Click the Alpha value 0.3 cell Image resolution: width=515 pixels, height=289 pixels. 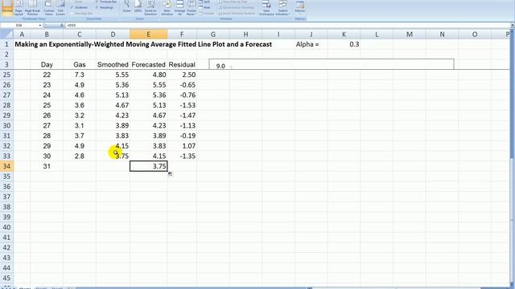pyautogui.click(x=344, y=44)
